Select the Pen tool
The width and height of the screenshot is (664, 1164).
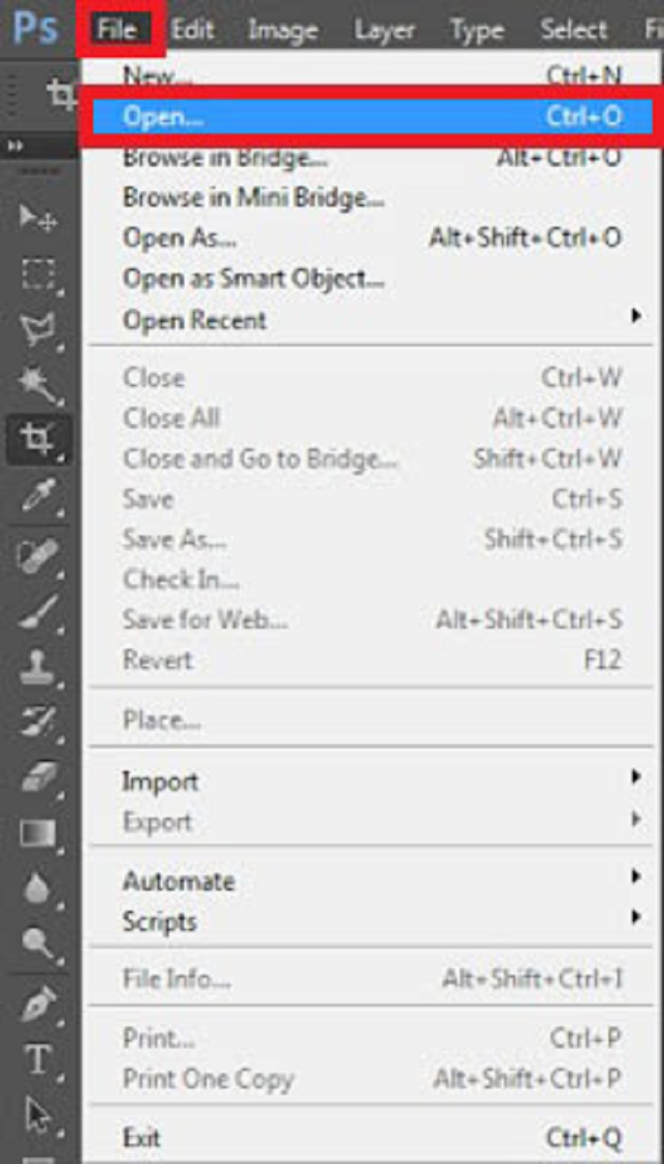[x=37, y=1002]
